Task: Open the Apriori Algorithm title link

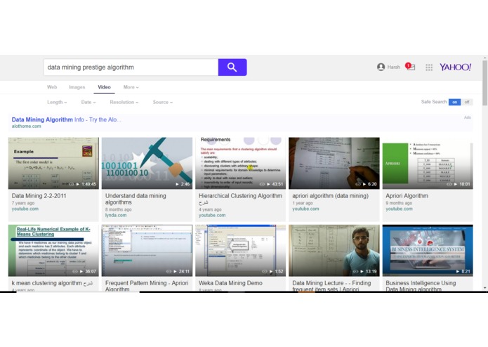Action: pyautogui.click(x=407, y=196)
